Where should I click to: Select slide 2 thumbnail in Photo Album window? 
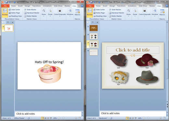point(94,36)
